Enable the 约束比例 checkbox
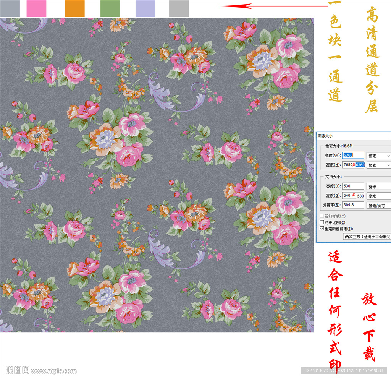This screenshot has width=391, height=378. [x=322, y=222]
